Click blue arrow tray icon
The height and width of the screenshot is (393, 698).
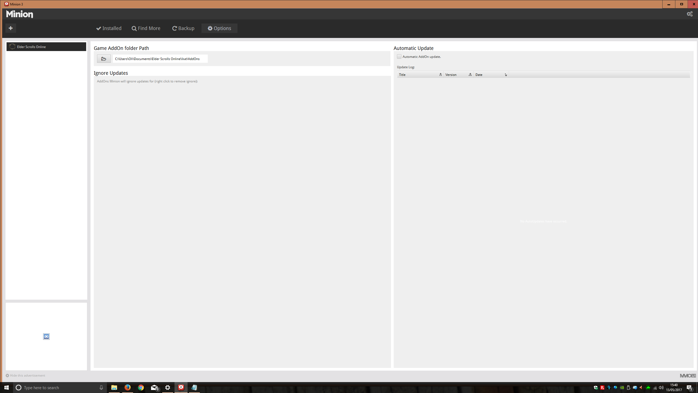pyautogui.click(x=609, y=388)
